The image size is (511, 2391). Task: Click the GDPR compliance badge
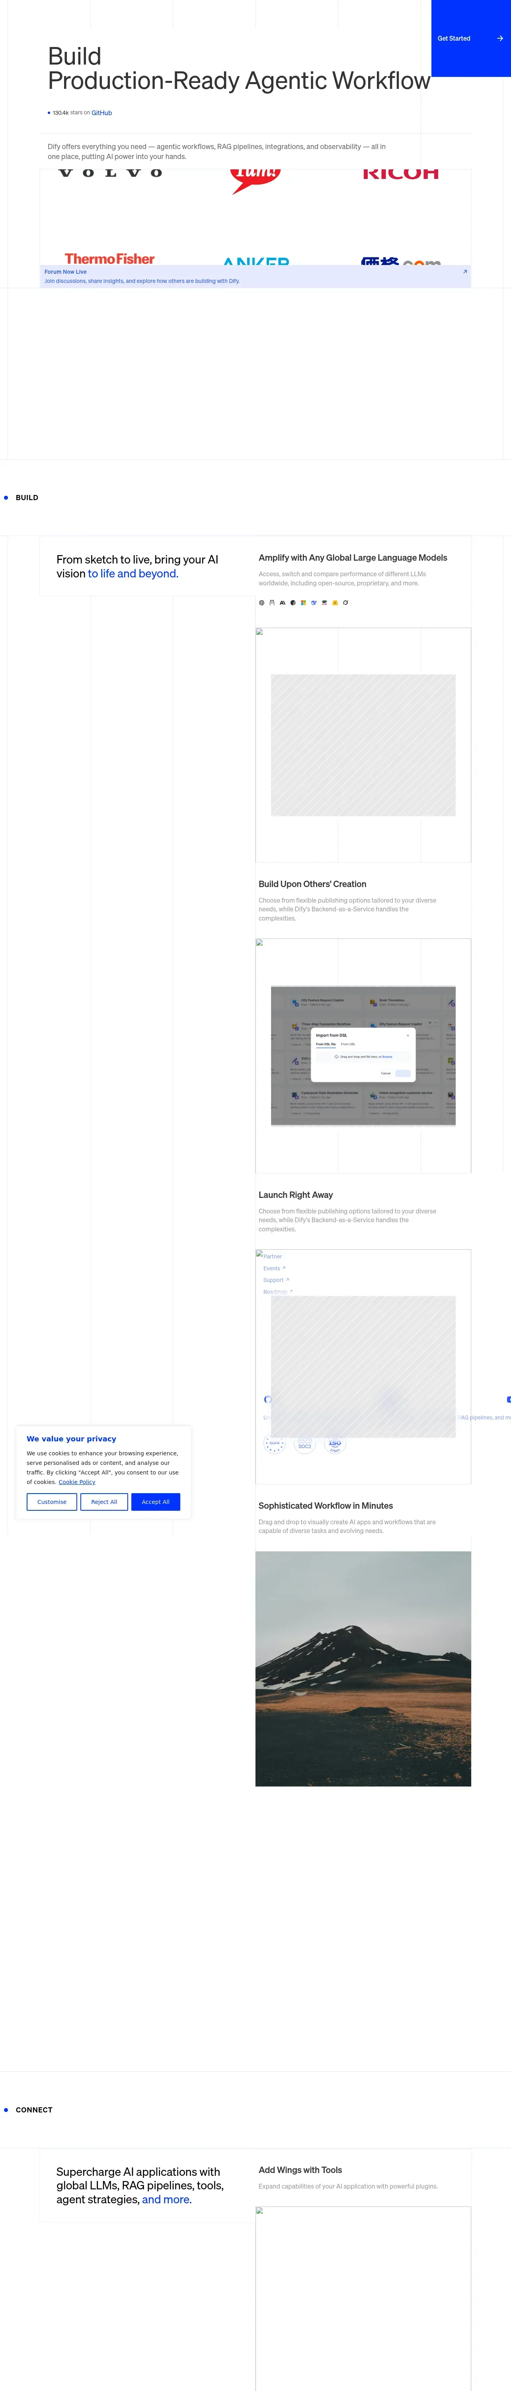point(275,1443)
